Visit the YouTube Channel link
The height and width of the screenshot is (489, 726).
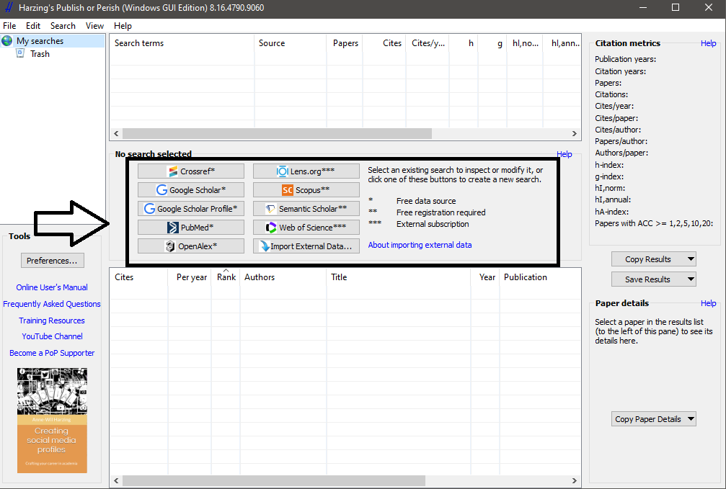point(52,336)
